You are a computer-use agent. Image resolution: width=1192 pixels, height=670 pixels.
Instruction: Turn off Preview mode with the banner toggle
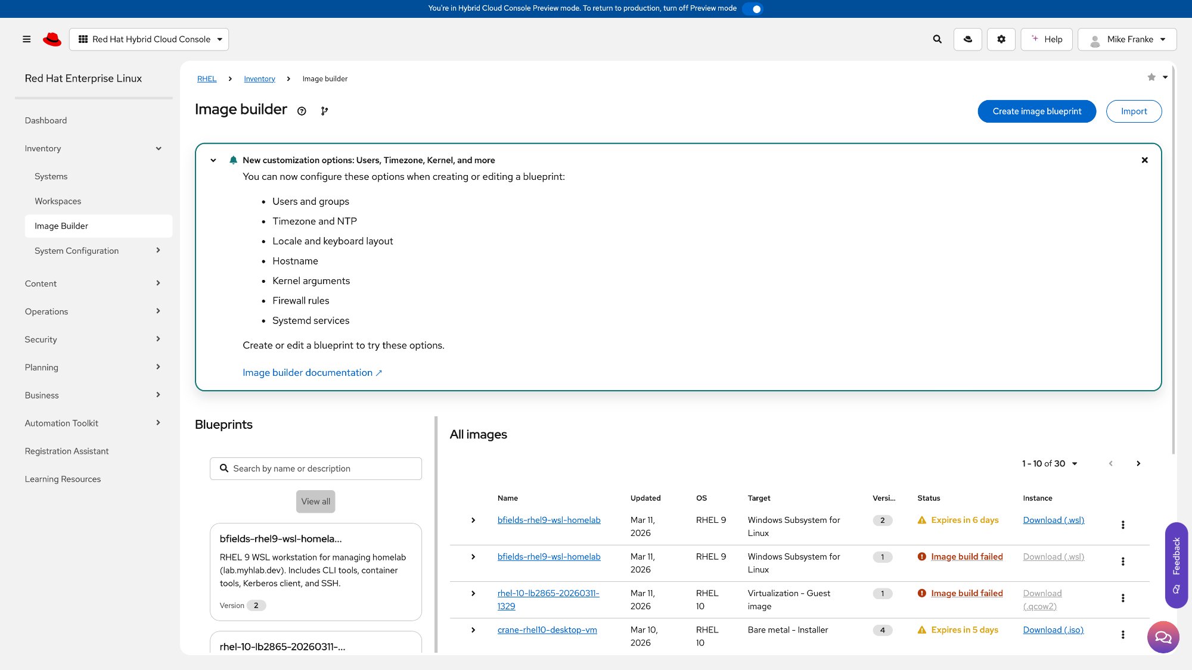[754, 8]
